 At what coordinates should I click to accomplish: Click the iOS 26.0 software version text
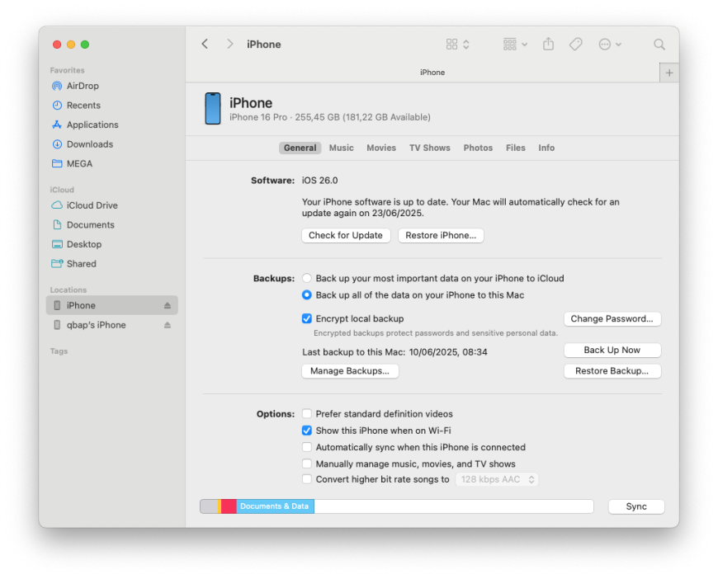coord(319,181)
